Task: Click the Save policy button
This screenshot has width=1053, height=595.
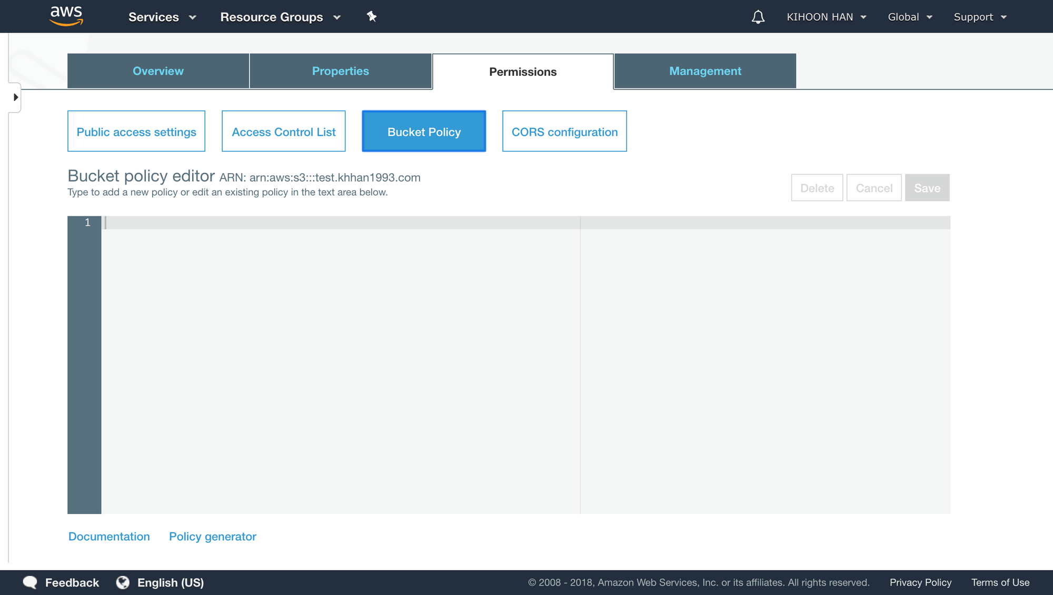Action: tap(927, 188)
